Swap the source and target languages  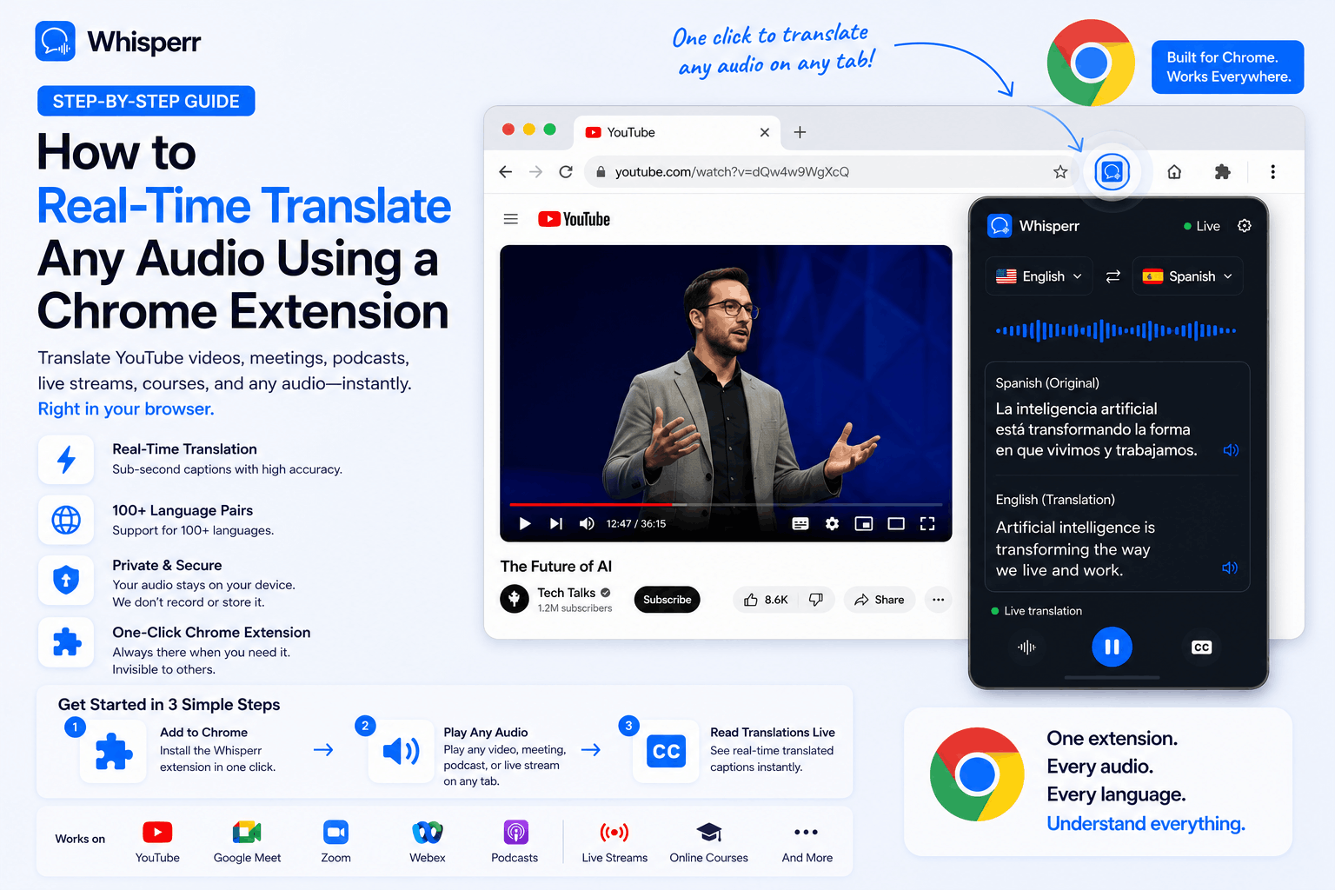coord(1112,276)
